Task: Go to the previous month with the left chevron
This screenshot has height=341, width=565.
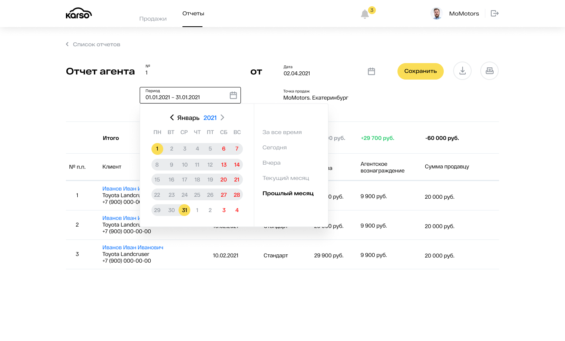Action: pyautogui.click(x=172, y=118)
